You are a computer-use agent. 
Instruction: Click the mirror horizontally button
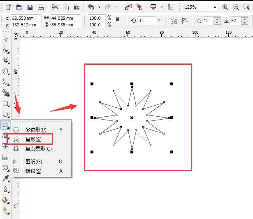(x=174, y=21)
